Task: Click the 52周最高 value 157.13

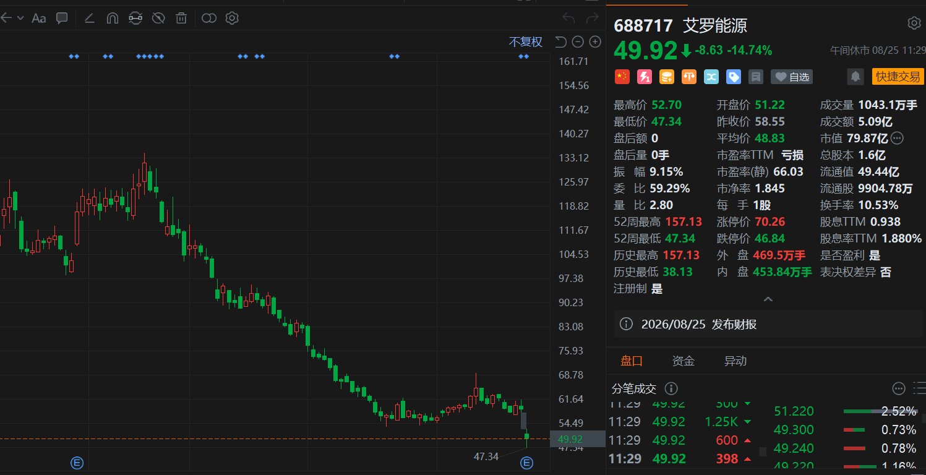Action: click(x=684, y=221)
